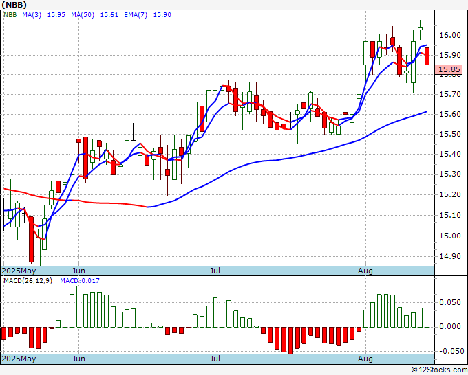Click the lowest red MACD bar in July
468x375 pixels.
point(290,341)
